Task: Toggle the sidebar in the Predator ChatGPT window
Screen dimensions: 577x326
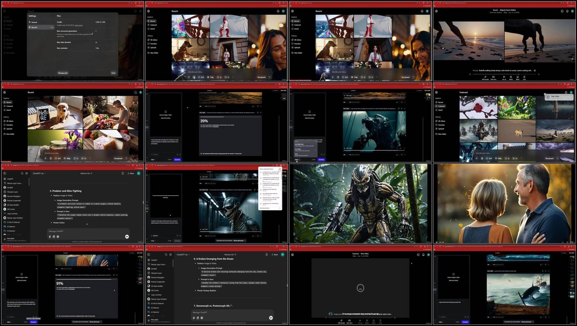Action: 5,173
